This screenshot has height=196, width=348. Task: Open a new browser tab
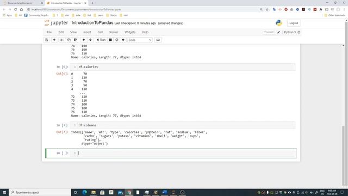(92, 3)
